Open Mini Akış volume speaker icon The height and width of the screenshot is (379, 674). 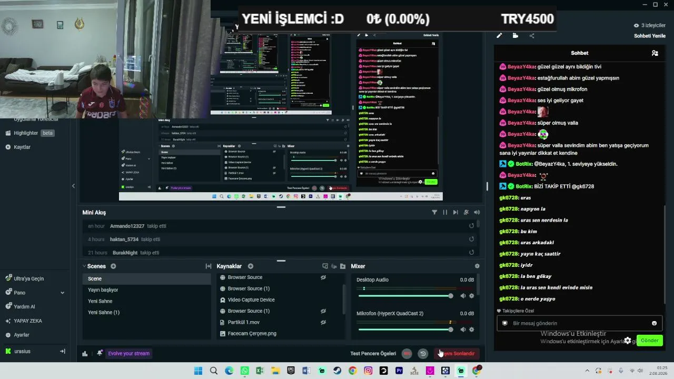coord(477,212)
